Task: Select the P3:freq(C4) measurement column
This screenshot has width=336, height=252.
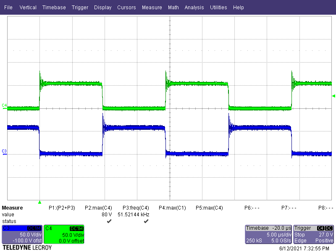Action: 136,208
